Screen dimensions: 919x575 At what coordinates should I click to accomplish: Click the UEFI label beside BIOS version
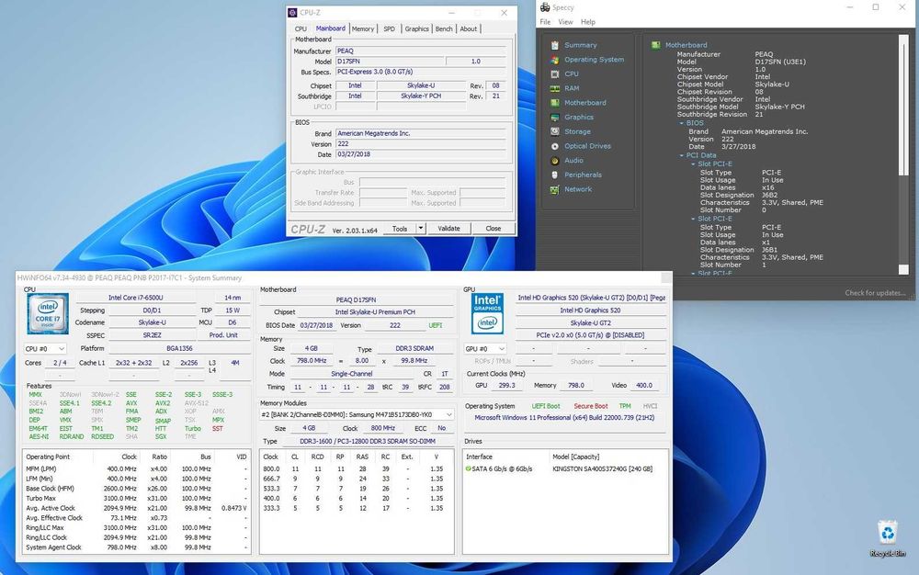tap(436, 325)
